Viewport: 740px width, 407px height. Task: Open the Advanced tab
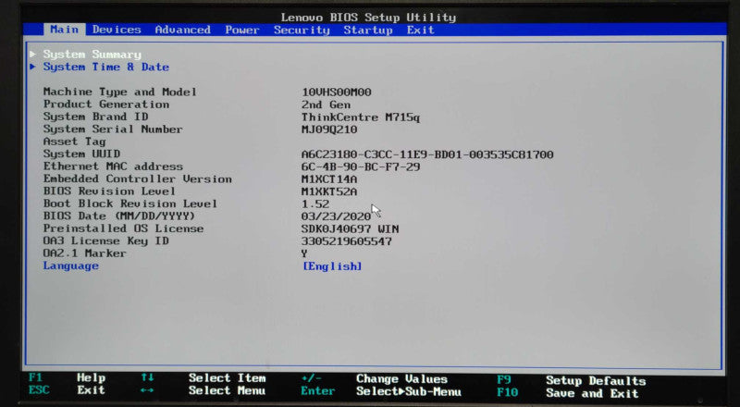[x=182, y=30]
